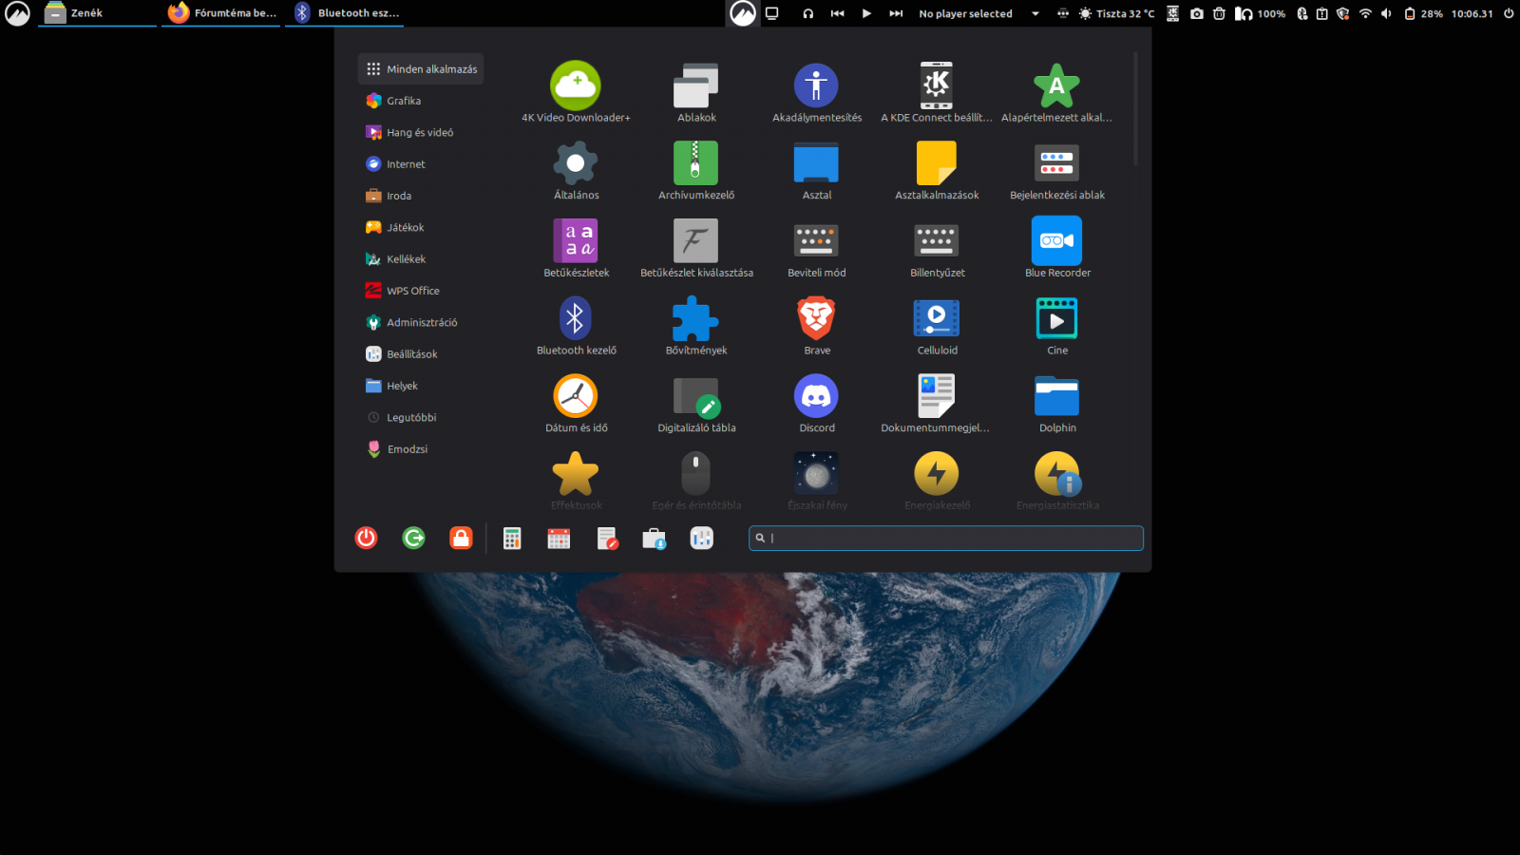
Task: Launch the Cine video player
Action: (1057, 326)
